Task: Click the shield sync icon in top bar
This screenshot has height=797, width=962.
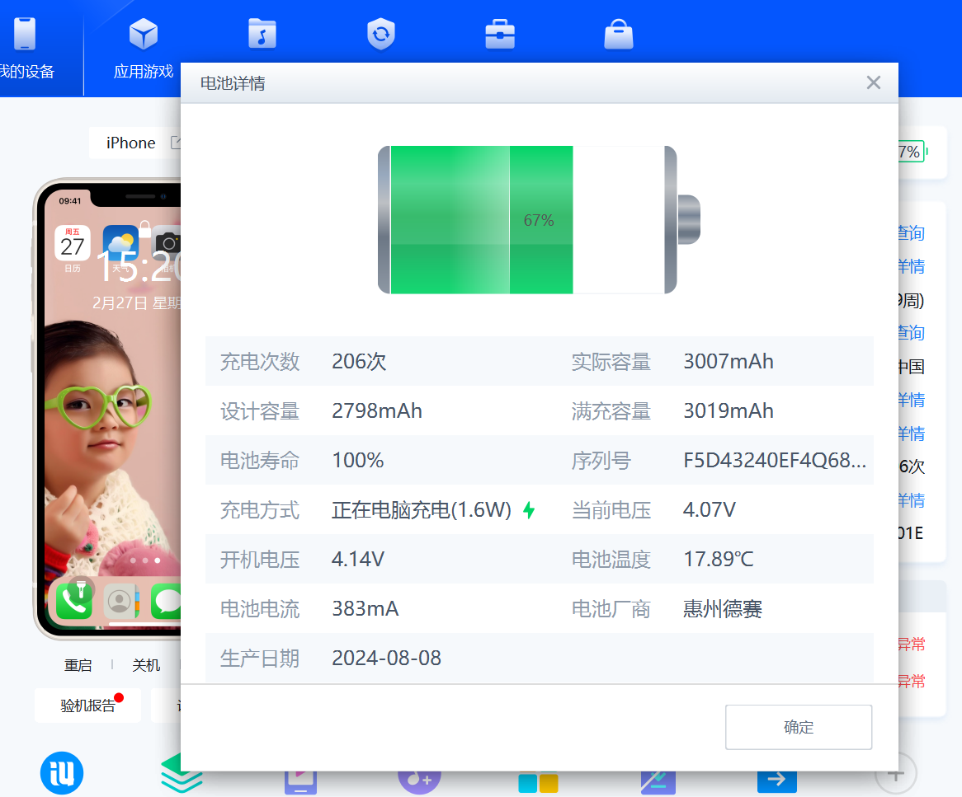Action: click(381, 35)
